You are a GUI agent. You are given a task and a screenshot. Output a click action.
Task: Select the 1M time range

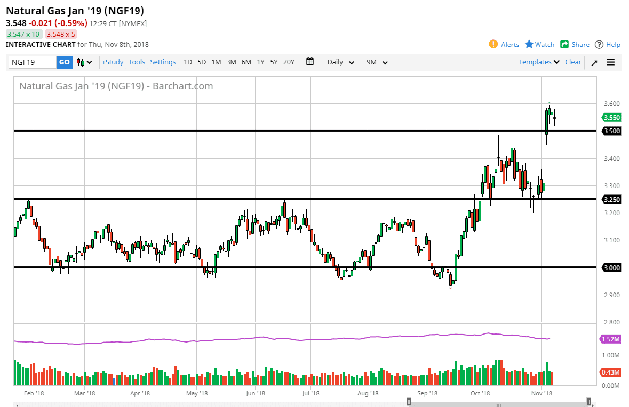(x=216, y=62)
